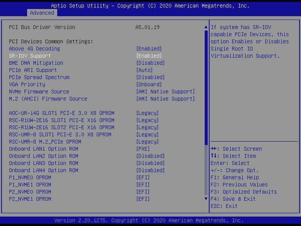
Task: Select P1_NVME1 OPROM setting
Action: point(30,185)
